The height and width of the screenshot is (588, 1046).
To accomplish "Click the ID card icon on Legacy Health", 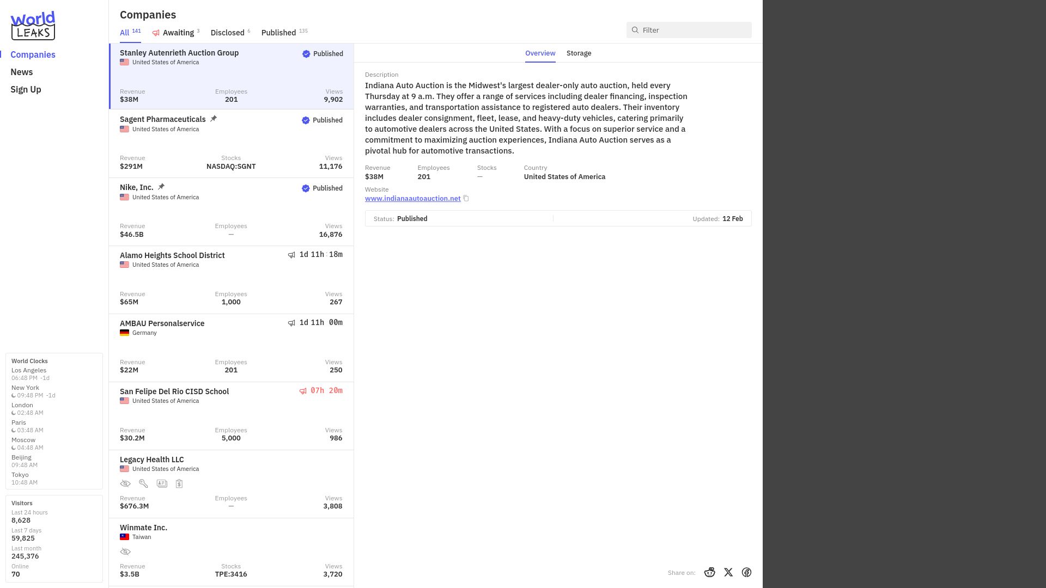I will click(x=162, y=483).
